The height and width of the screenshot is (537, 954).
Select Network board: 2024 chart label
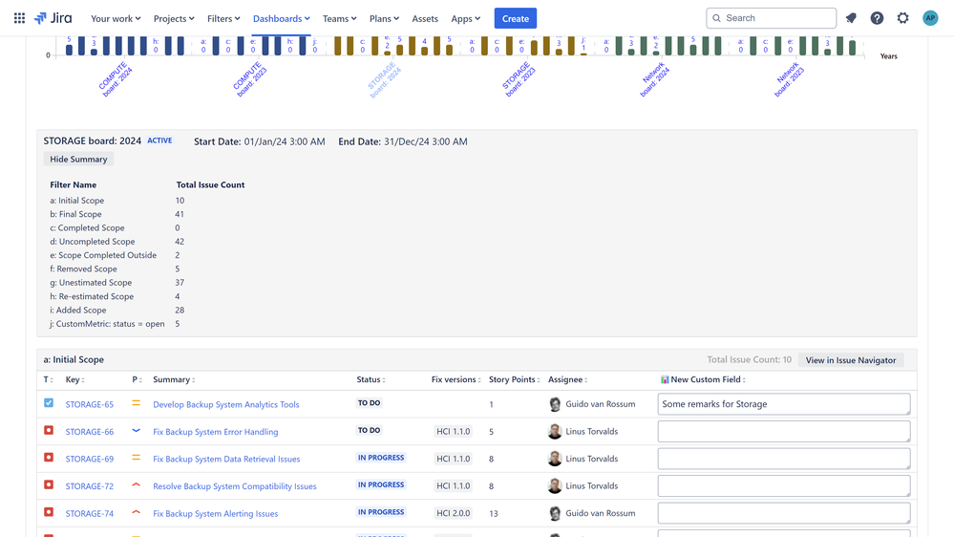[x=654, y=79]
